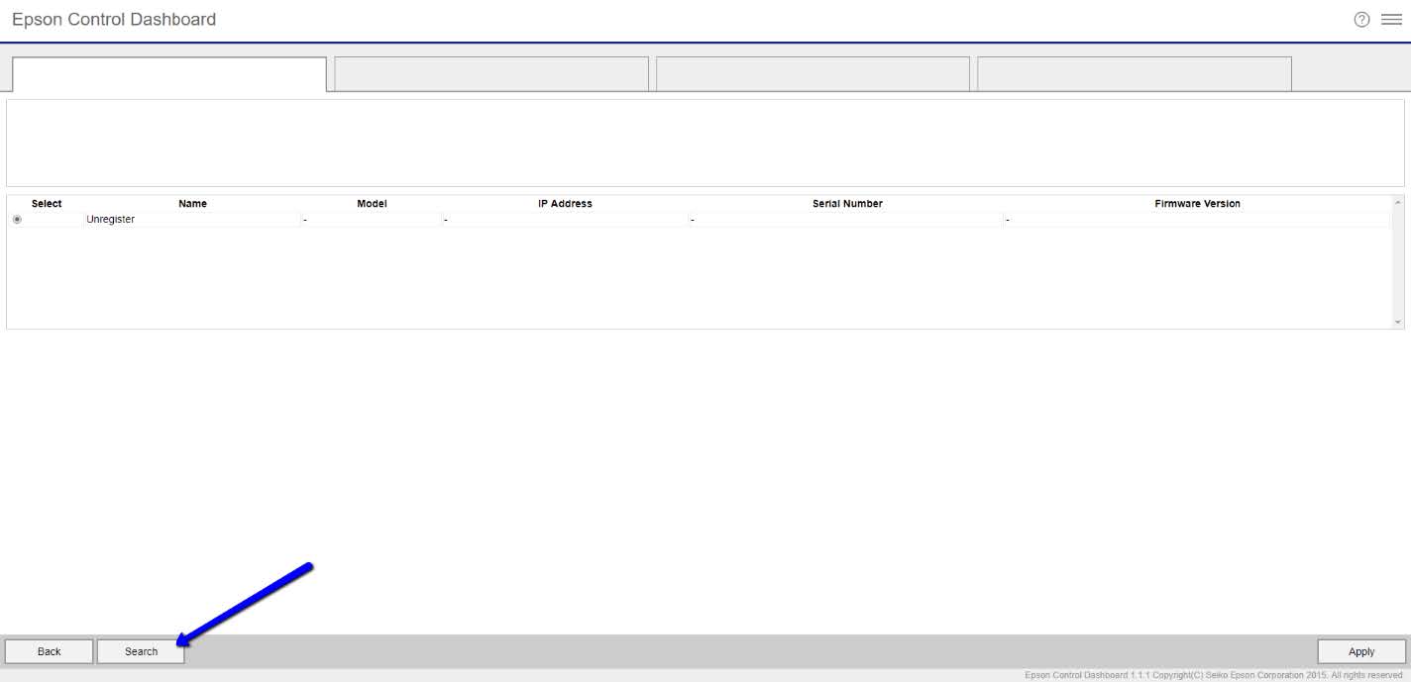
Task: Click the Apply button
Action: pos(1360,651)
